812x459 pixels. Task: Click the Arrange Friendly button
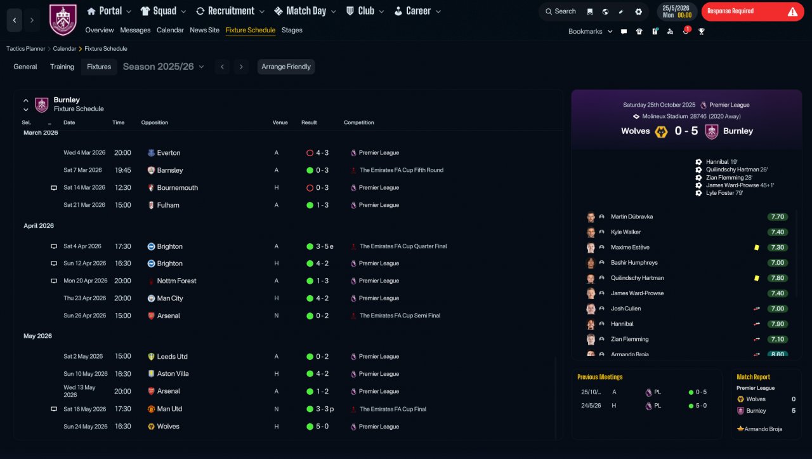coord(286,67)
